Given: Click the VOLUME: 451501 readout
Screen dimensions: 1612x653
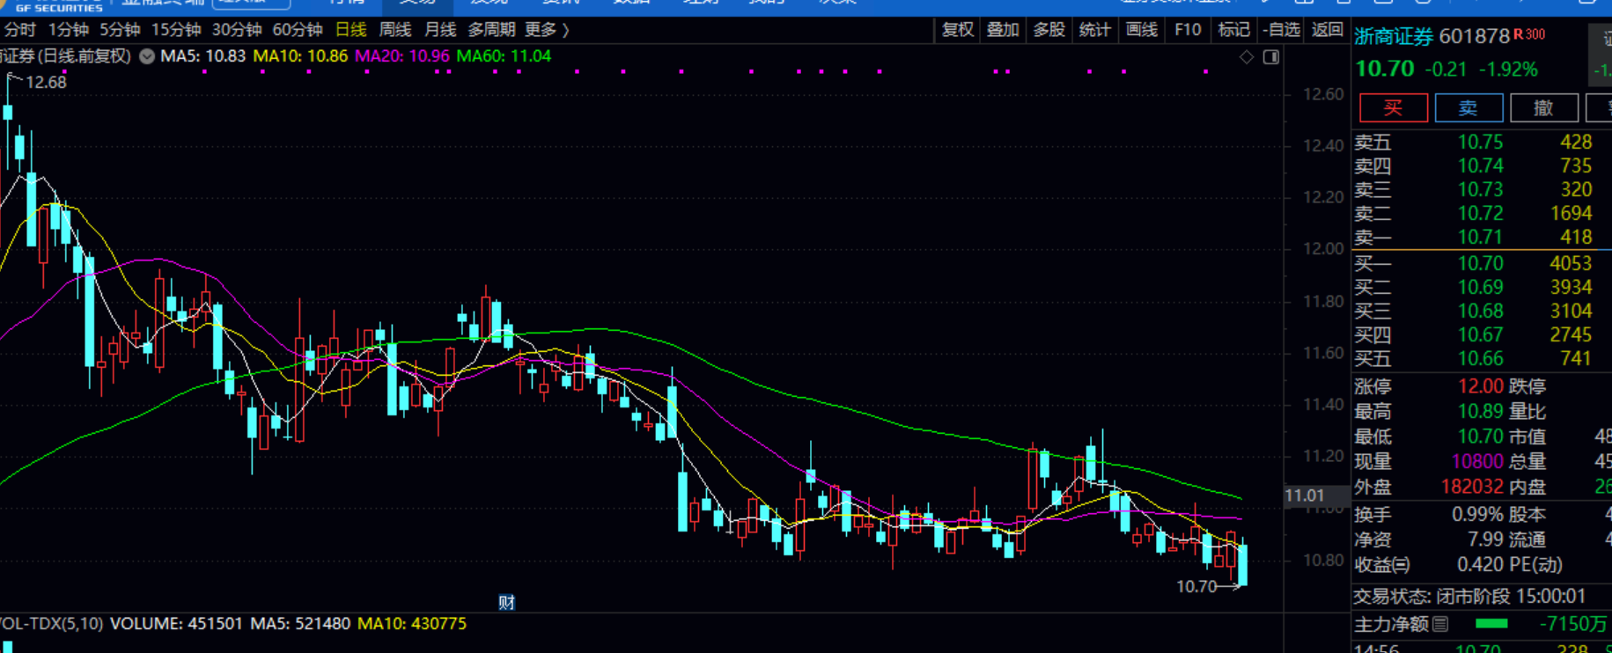Looking at the screenshot, I should 176,624.
